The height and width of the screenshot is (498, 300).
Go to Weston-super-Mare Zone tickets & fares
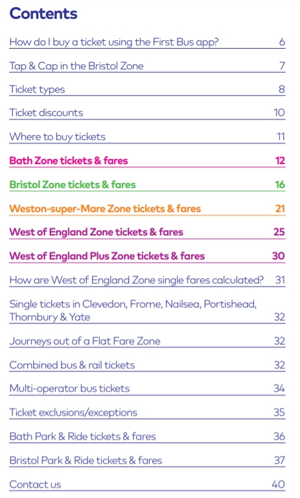point(147,209)
